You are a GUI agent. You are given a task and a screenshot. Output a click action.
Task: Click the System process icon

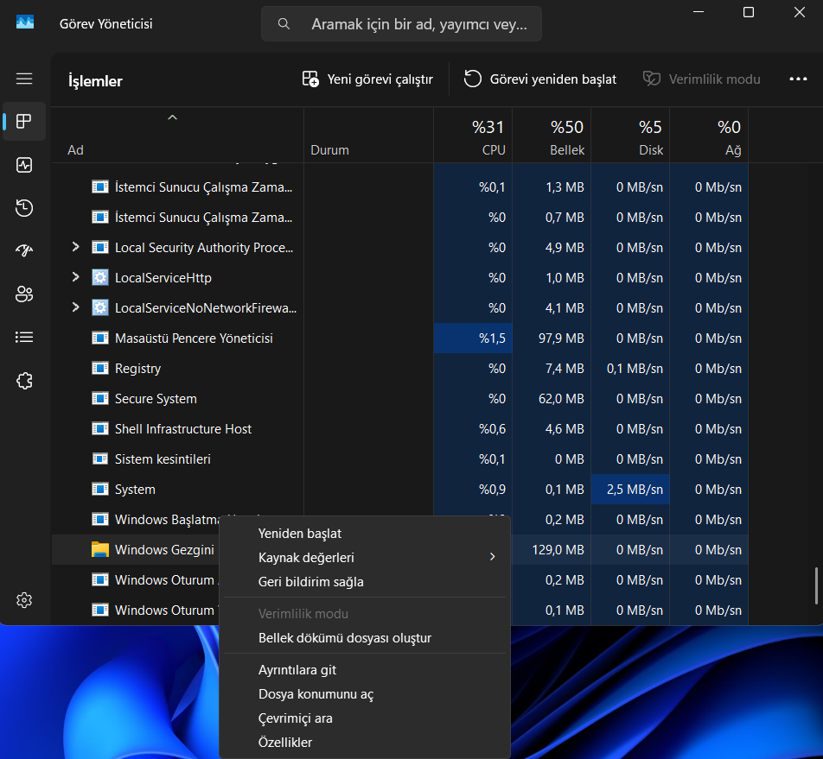(99, 489)
